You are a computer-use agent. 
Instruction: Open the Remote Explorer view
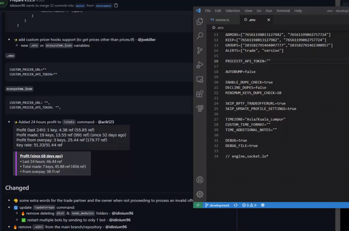(200, 80)
